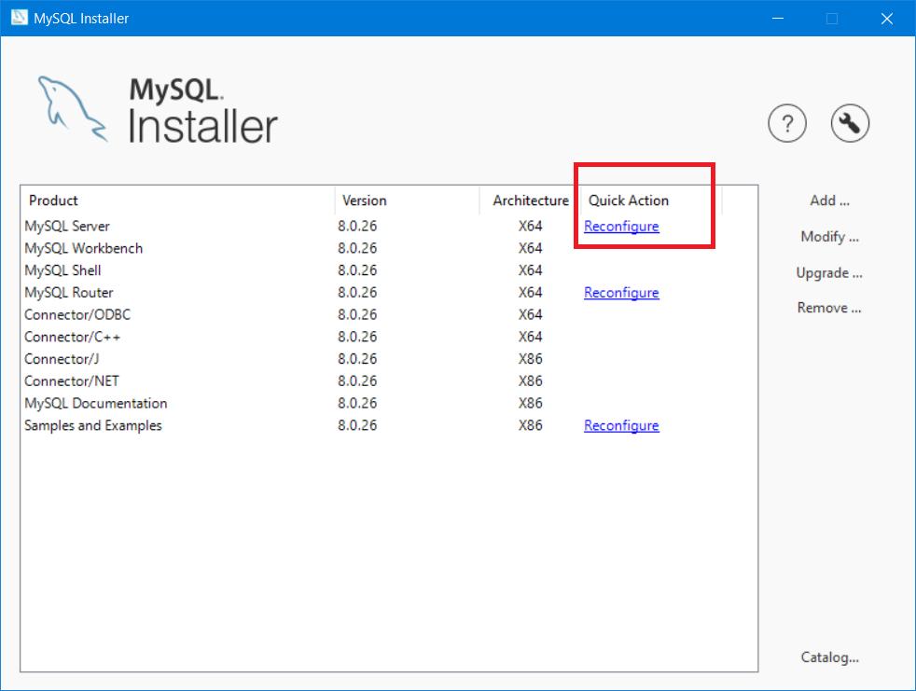The width and height of the screenshot is (916, 691).
Task: Click the Upgrade ... button
Action: point(829,273)
